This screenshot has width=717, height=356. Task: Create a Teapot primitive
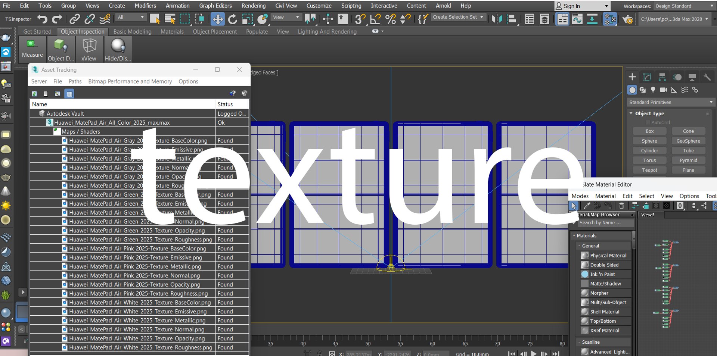649,170
